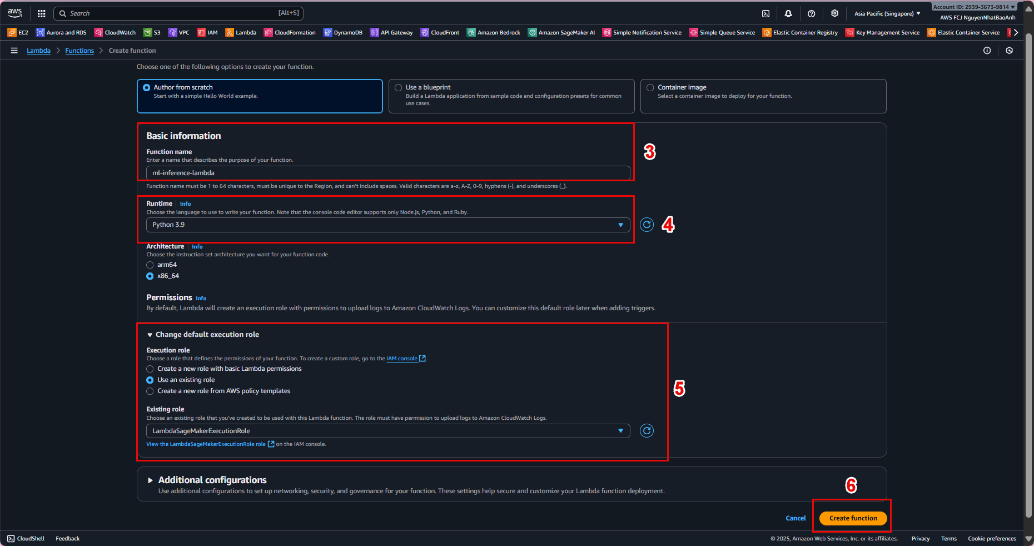Open Simple Notification Service shortcut
The image size is (1034, 546).
pos(642,33)
